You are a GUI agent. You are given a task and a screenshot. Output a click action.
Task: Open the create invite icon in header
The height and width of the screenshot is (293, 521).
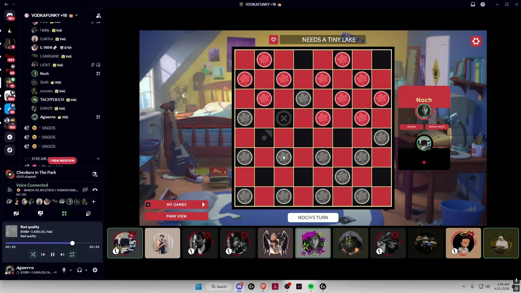(99, 15)
